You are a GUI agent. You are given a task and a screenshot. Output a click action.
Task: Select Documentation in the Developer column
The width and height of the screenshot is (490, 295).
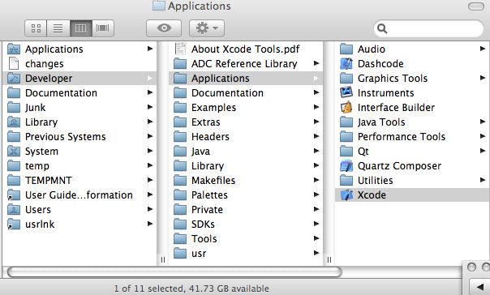tap(246, 92)
